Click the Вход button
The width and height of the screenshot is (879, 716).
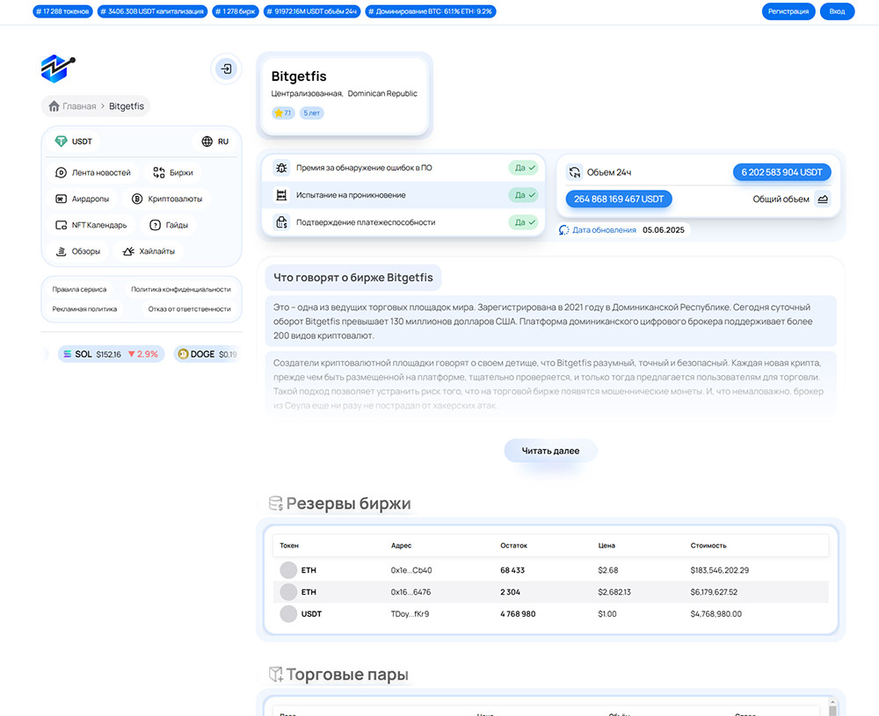tap(837, 11)
